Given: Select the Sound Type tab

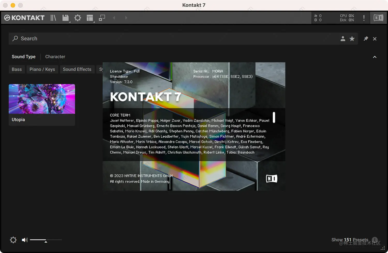Looking at the screenshot, I should pyautogui.click(x=23, y=57).
